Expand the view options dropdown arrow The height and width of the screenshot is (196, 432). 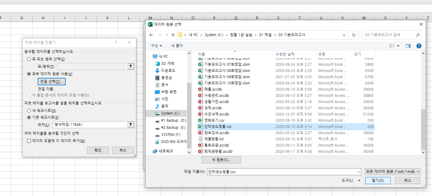pos(398,46)
